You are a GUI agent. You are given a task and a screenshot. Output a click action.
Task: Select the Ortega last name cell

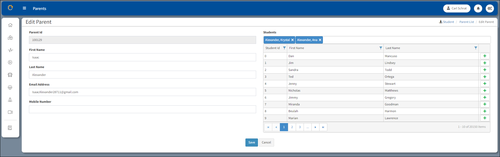[x=431, y=77]
